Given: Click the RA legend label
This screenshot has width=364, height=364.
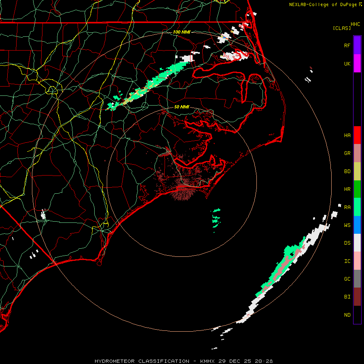Looking at the screenshot, I should coord(347,207).
